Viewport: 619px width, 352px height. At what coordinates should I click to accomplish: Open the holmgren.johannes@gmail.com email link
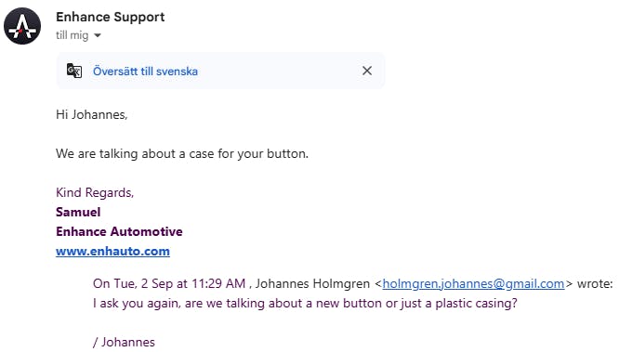pos(473,283)
